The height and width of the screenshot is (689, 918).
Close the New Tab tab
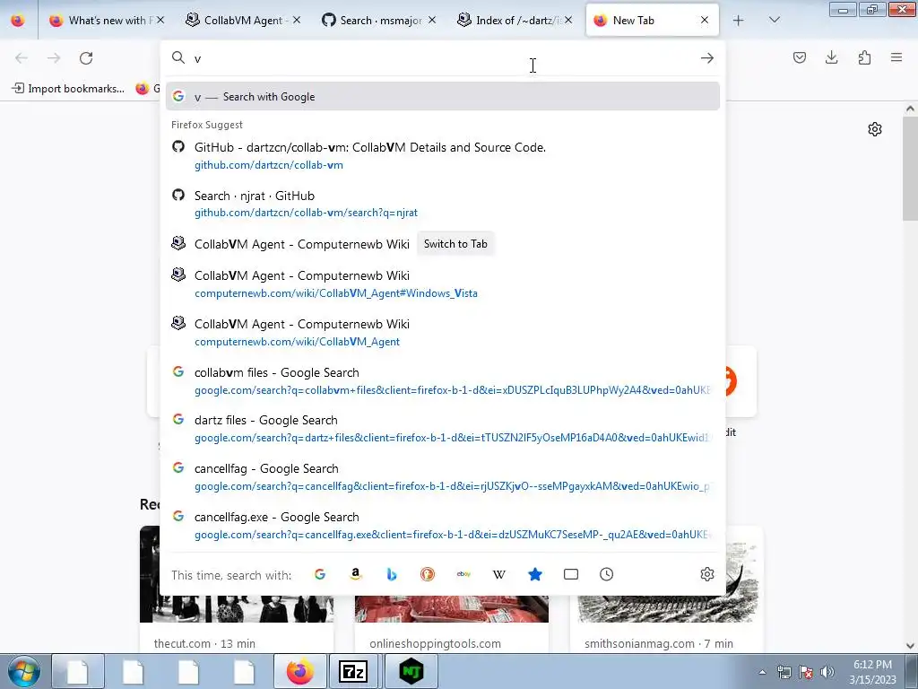705,21
